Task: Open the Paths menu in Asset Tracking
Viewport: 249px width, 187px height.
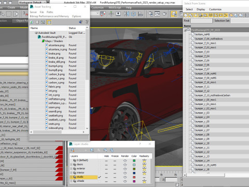Action: point(50,12)
